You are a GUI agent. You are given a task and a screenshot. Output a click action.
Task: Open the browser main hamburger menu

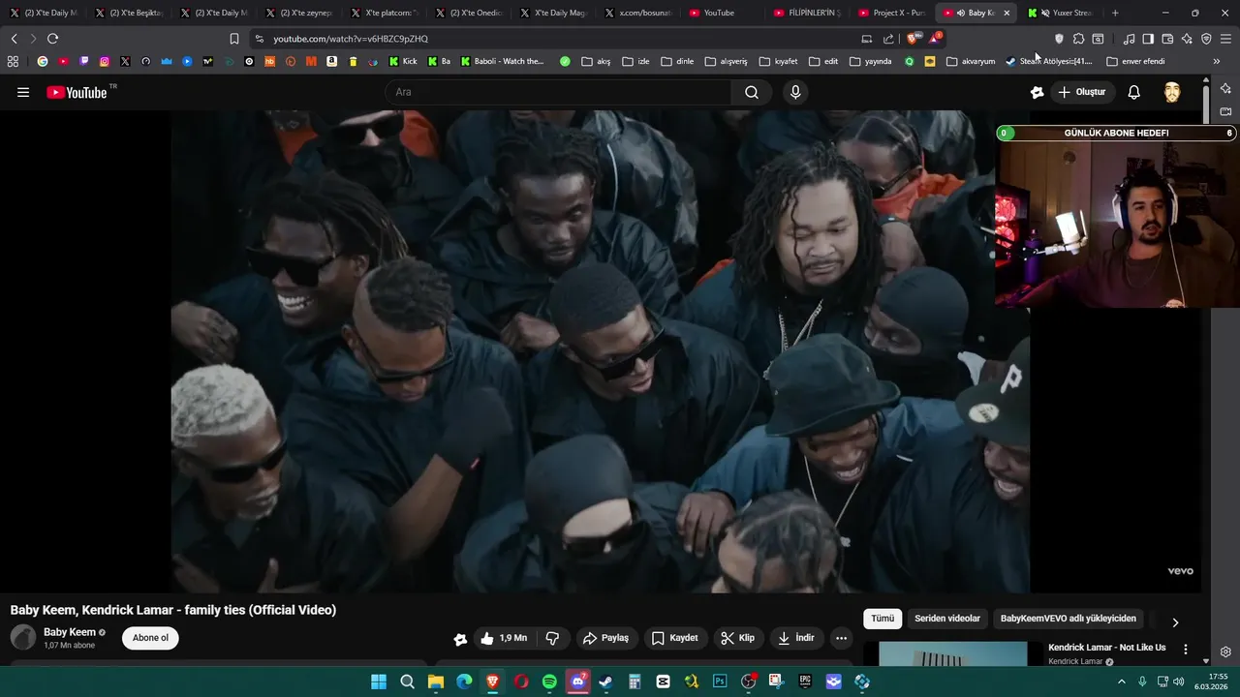tap(1226, 39)
